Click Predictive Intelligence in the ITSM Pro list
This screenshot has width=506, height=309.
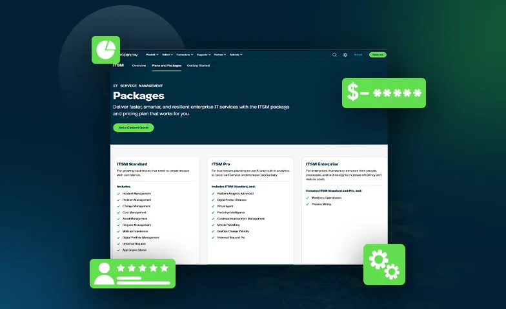click(231, 212)
